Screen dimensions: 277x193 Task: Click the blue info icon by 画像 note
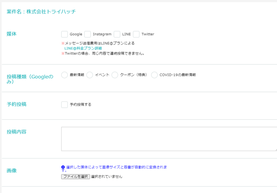click(x=63, y=167)
